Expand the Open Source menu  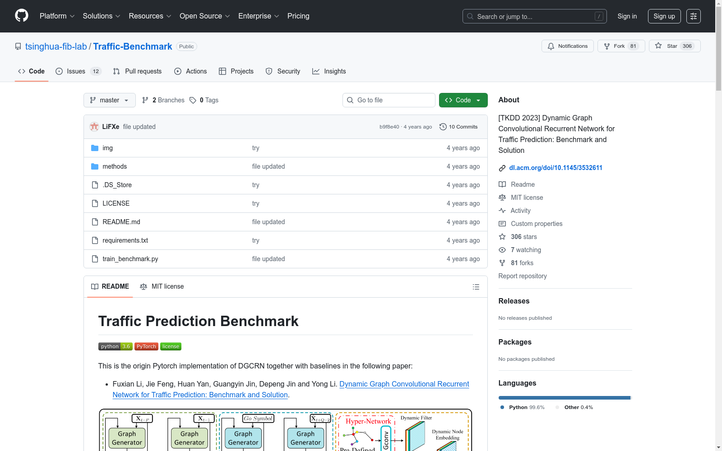[x=205, y=16]
